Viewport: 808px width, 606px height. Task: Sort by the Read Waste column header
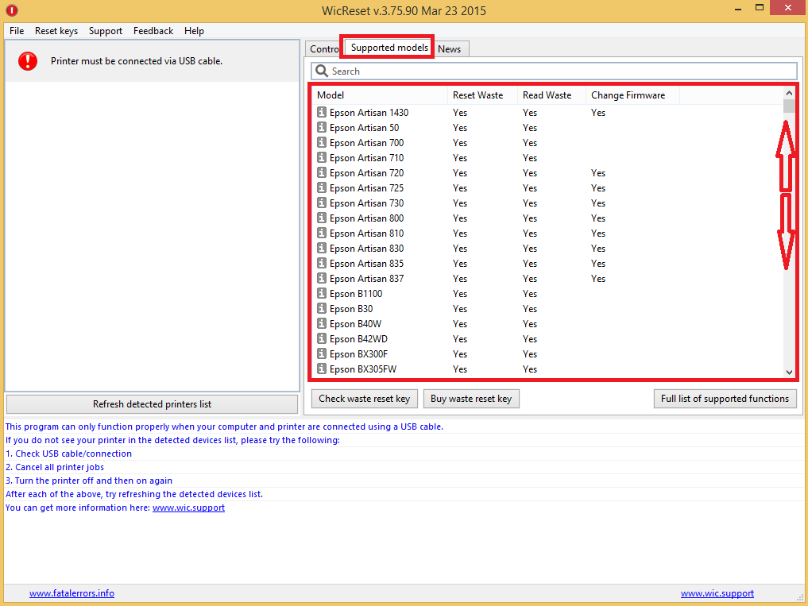pos(551,95)
